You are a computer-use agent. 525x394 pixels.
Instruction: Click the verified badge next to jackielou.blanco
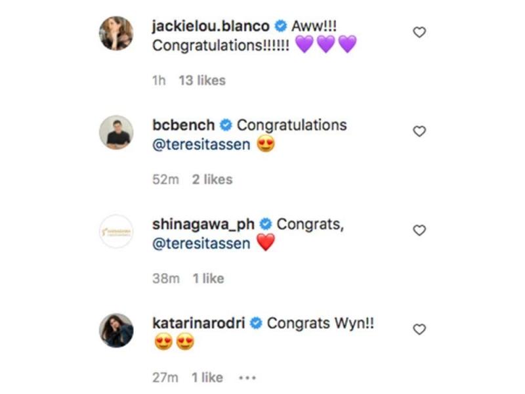point(281,27)
